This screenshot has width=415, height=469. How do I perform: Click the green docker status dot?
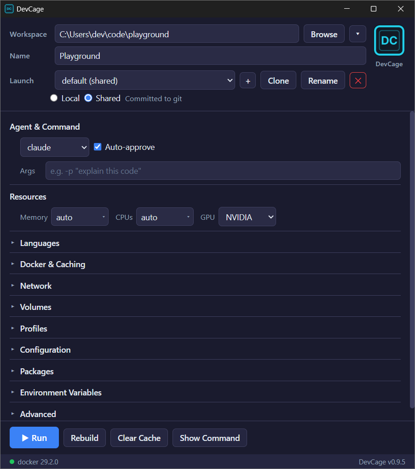(11, 462)
